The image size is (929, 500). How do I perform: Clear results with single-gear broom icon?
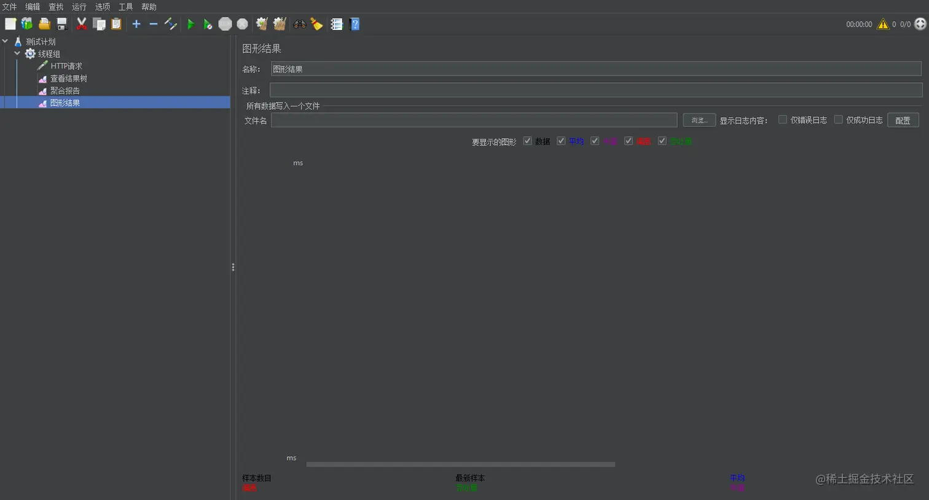(262, 24)
